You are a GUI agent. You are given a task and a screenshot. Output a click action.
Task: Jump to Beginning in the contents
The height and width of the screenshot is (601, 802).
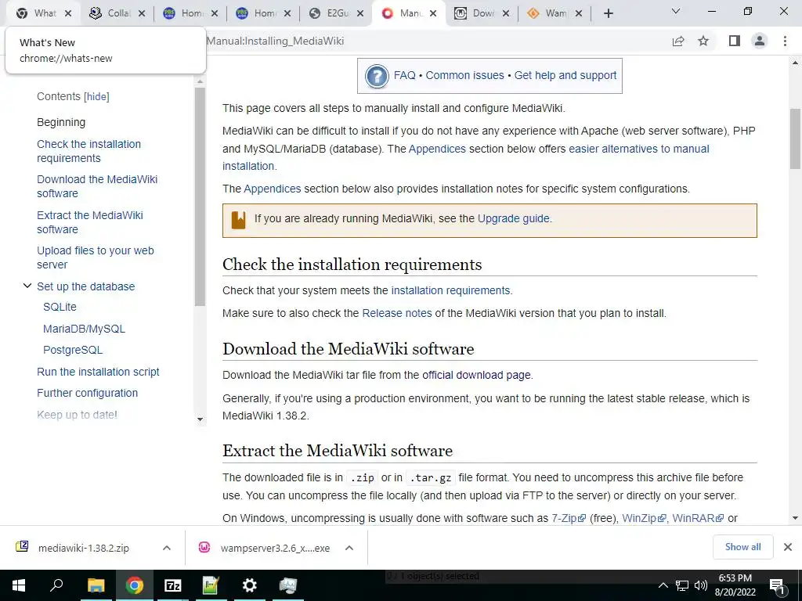click(x=61, y=122)
